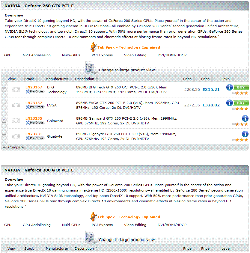250x253 pixels.
Task: Buy the BFG Tech GTX 260 OC
Action: pyautogui.click(x=241, y=87)
